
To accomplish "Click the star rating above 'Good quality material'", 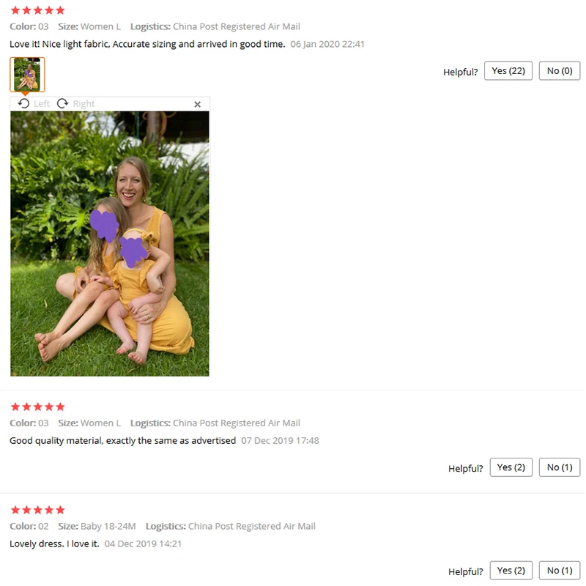I will pos(38,407).
